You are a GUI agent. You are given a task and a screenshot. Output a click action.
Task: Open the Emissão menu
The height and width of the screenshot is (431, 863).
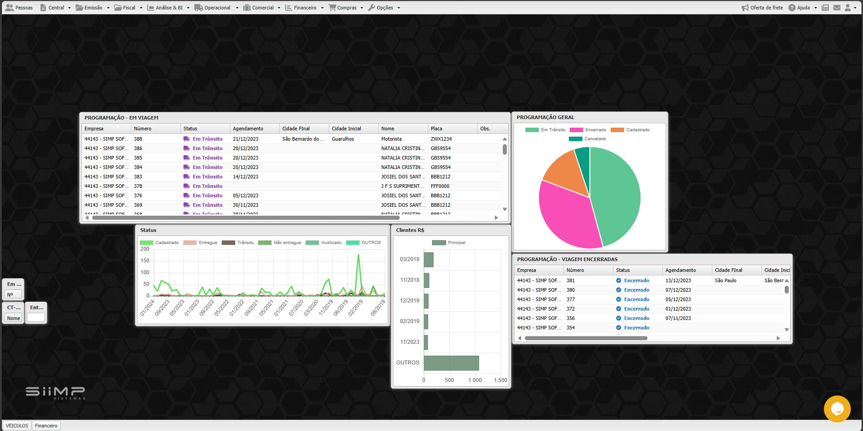click(x=92, y=8)
